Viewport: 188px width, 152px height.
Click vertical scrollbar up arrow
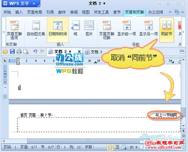pyautogui.click(x=183, y=59)
